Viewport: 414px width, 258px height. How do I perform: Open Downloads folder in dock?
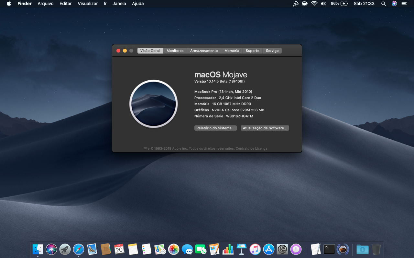coord(363,249)
